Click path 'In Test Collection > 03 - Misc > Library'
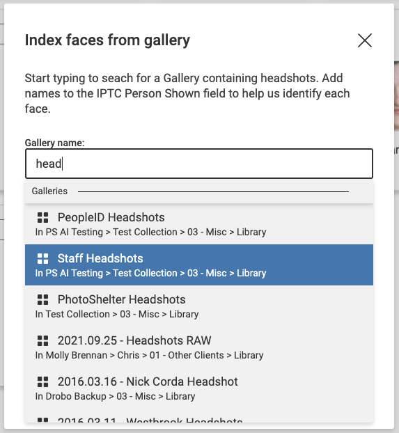The image size is (399, 433). (x=117, y=314)
